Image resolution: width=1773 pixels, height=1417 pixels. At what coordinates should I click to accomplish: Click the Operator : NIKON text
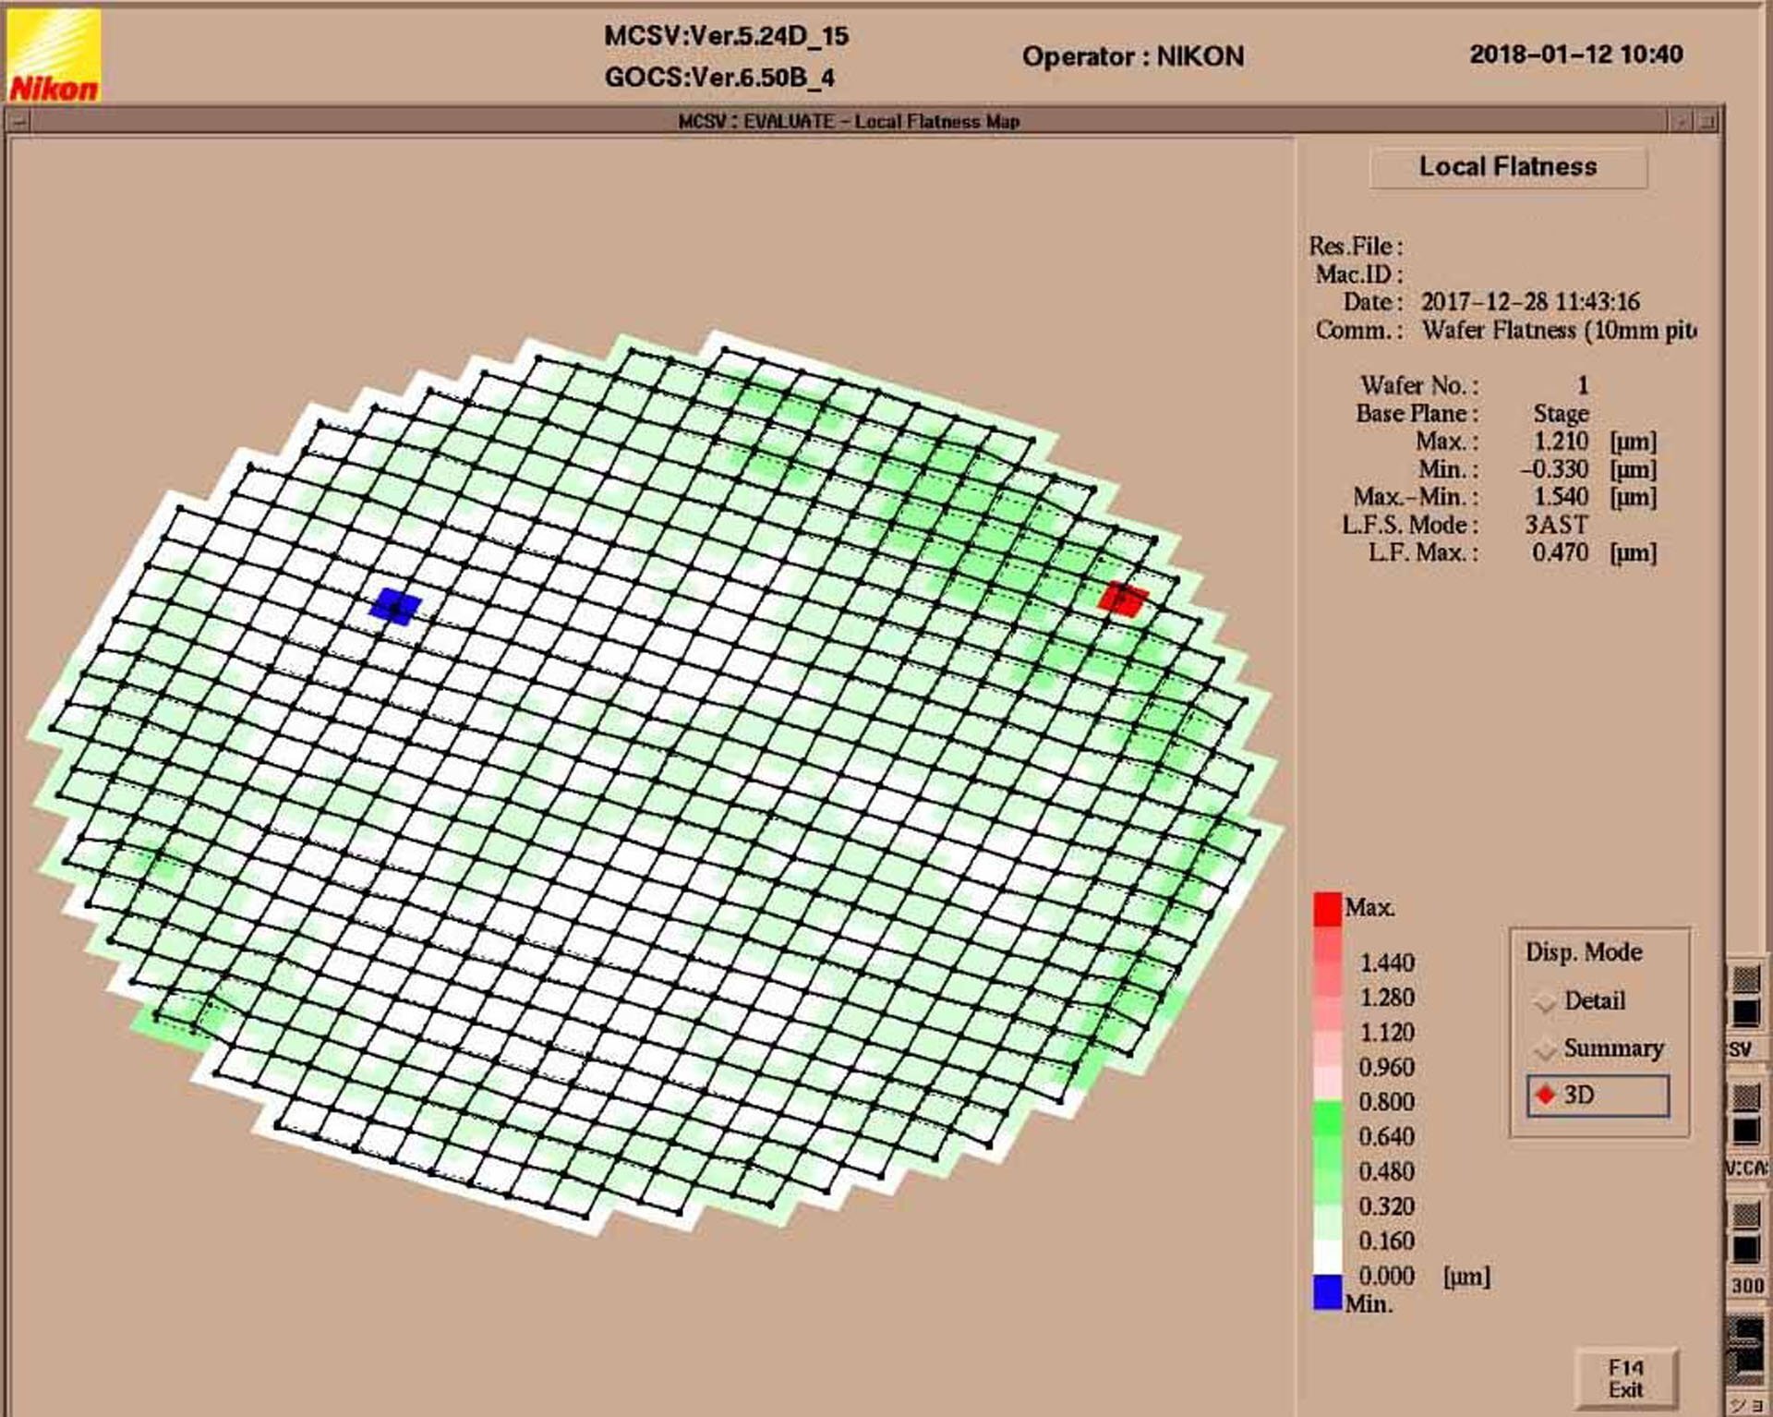[x=1133, y=56]
